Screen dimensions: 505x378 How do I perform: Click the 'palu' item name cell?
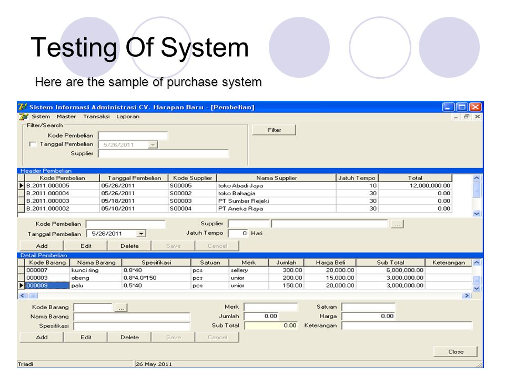click(x=96, y=286)
